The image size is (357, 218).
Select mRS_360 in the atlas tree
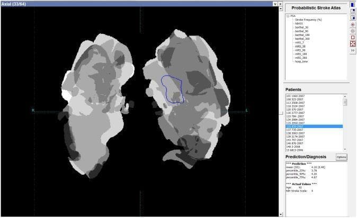(301, 58)
